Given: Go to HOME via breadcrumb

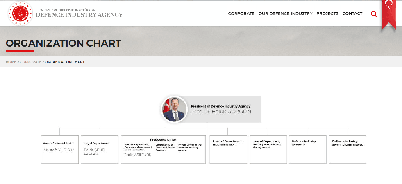Looking at the screenshot, I should [11, 62].
